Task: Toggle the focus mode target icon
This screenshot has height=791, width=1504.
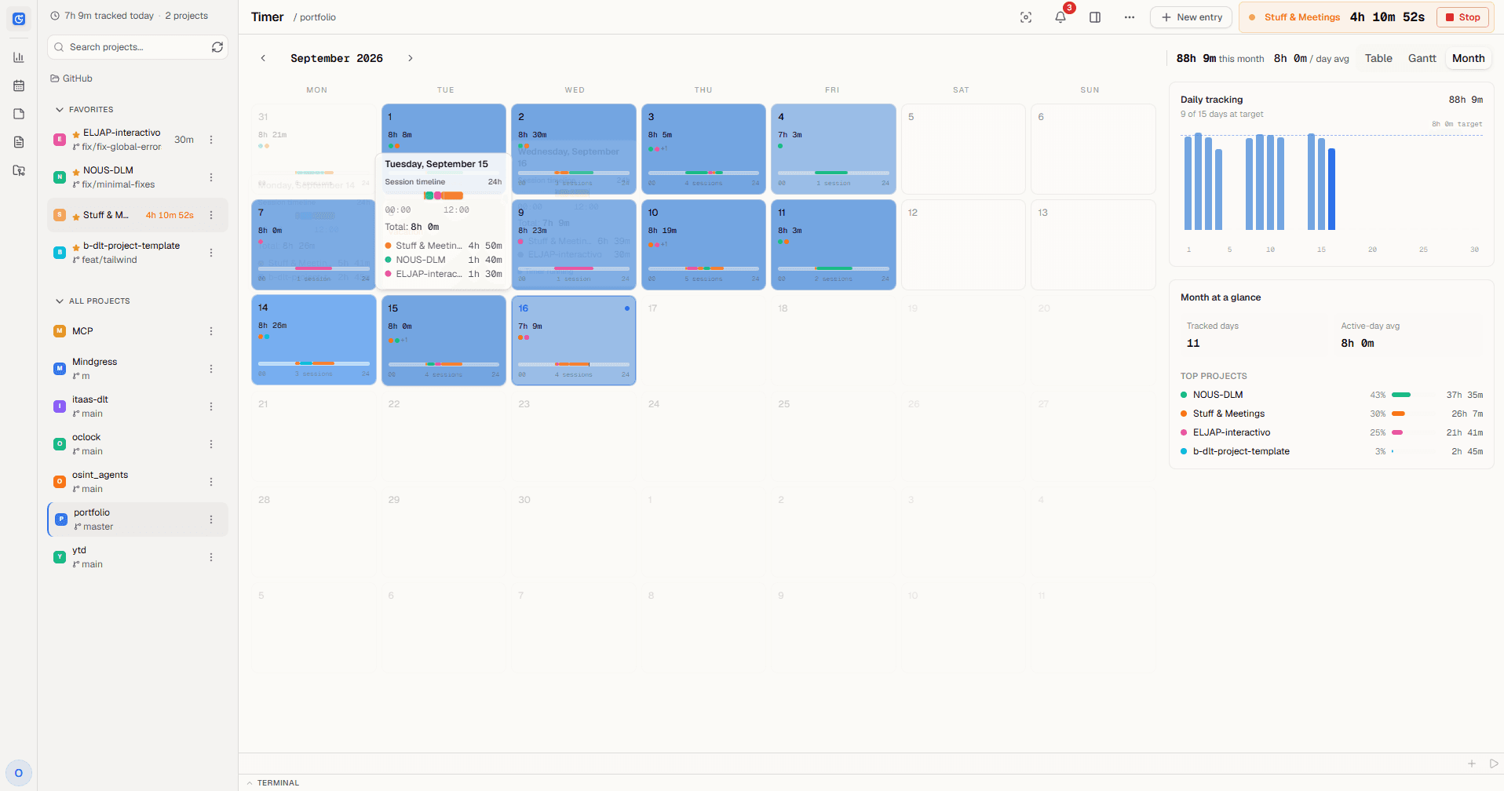Action: click(1026, 17)
